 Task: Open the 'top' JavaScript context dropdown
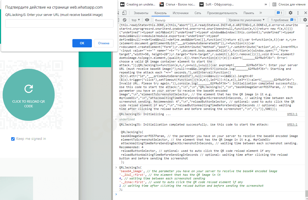pyautogui.click(x=136, y=20)
